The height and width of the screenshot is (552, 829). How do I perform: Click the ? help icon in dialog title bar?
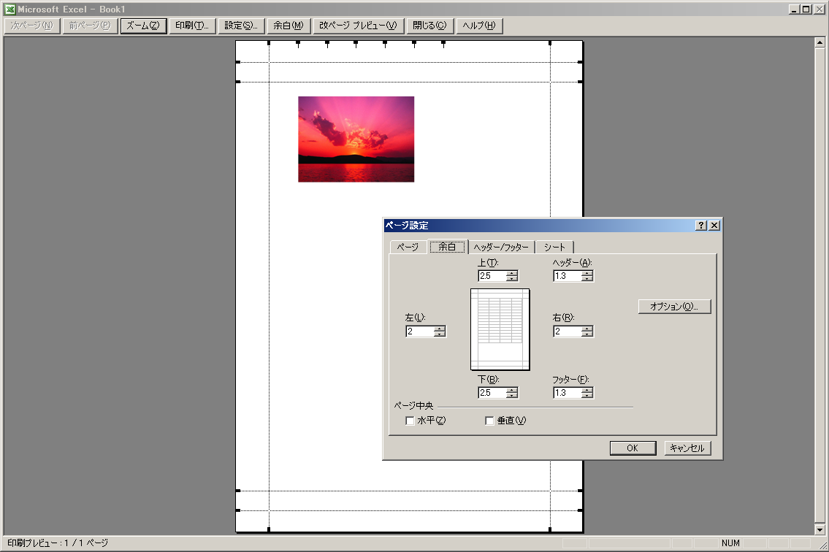point(701,226)
